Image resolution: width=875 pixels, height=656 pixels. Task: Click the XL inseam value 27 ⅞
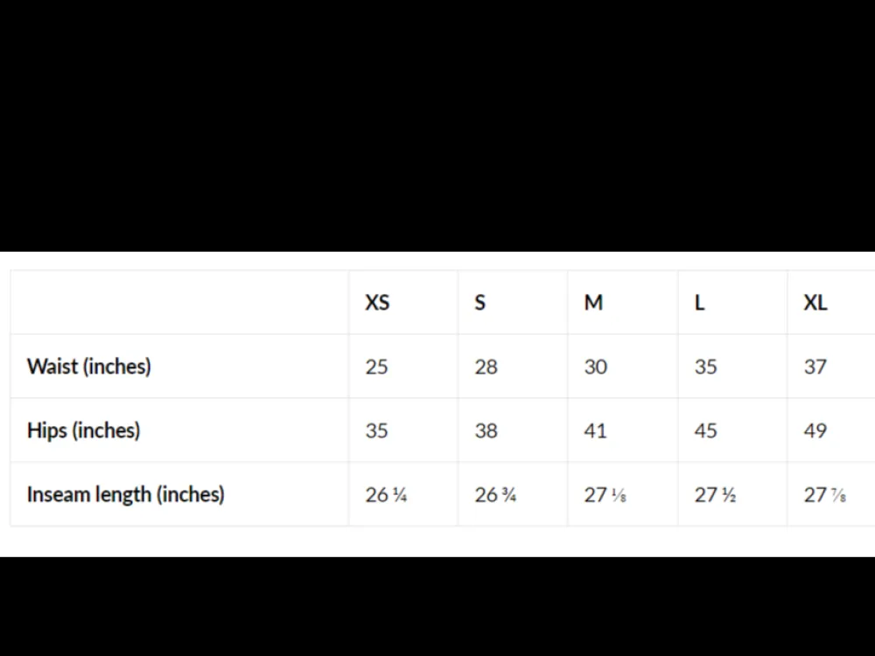tap(825, 495)
